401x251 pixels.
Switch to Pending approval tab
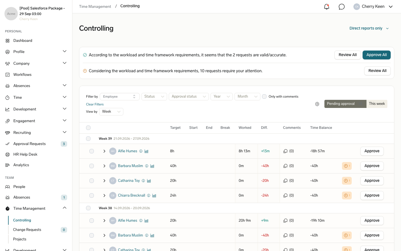[345, 104]
